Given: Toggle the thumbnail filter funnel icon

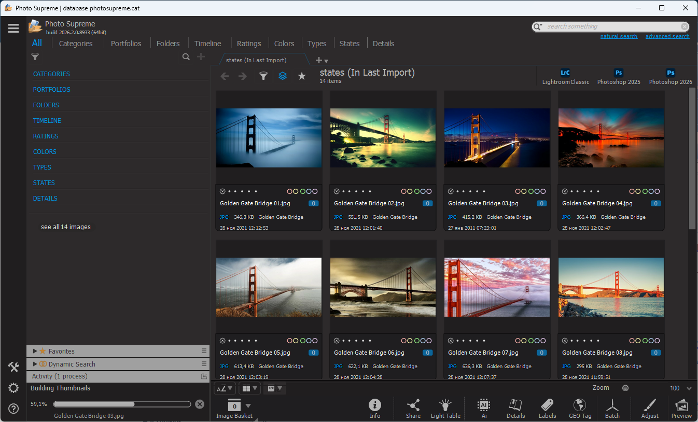Looking at the screenshot, I should (x=263, y=76).
